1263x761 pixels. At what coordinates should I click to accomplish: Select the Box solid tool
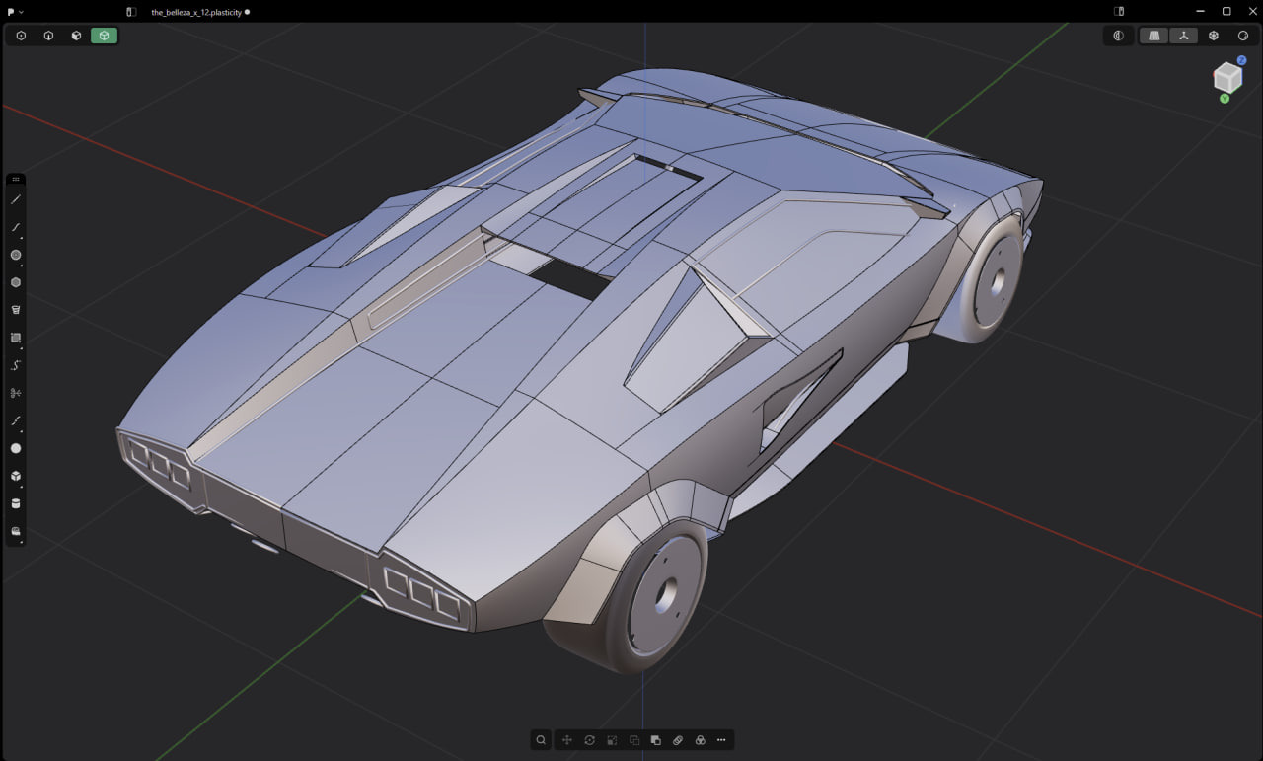[16, 476]
